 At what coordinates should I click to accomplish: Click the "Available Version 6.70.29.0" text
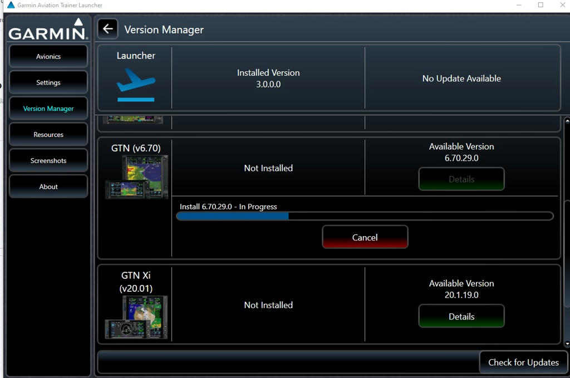pos(461,153)
